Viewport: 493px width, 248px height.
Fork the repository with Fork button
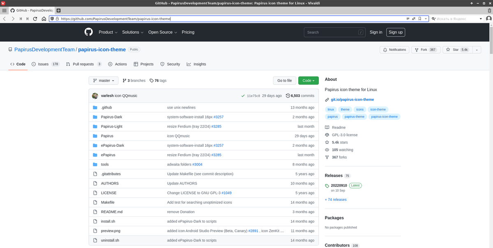[426, 50]
